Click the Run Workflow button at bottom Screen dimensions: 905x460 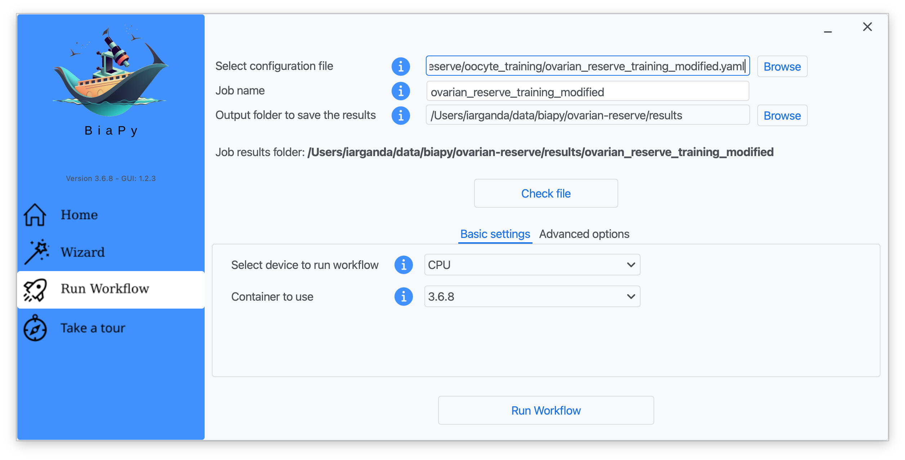tap(546, 410)
